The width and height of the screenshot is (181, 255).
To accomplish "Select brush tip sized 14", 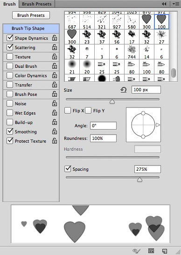I will click(x=146, y=52).
